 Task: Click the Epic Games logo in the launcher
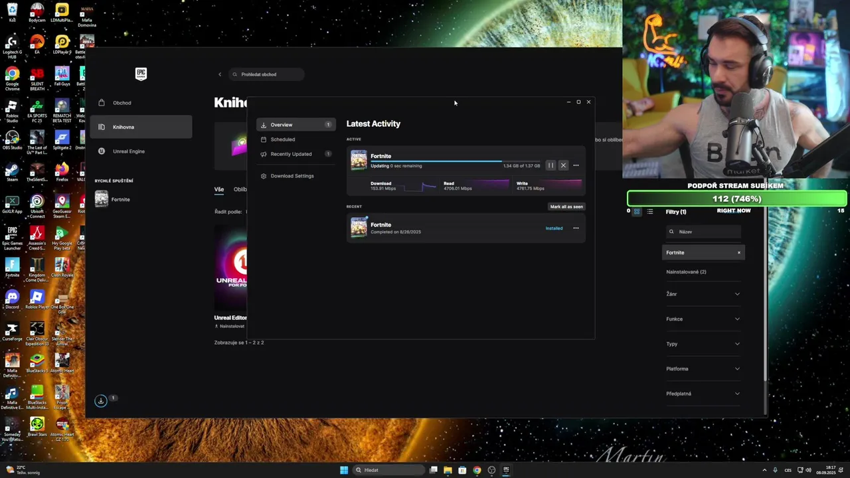(x=141, y=74)
